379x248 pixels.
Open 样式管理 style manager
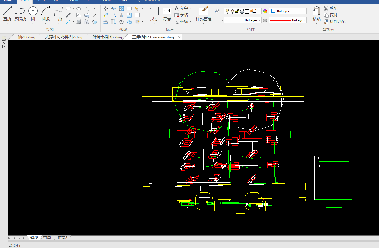(204, 14)
